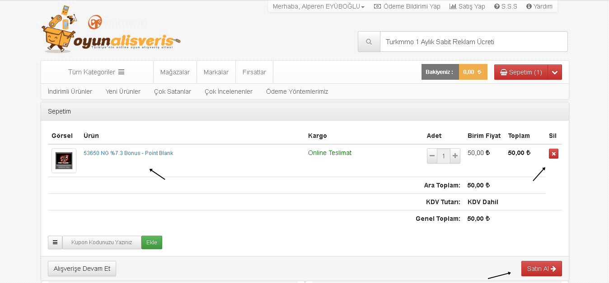Go to Çok Satanlar
Image resolution: width=609 pixels, height=283 pixels.
[x=173, y=91]
